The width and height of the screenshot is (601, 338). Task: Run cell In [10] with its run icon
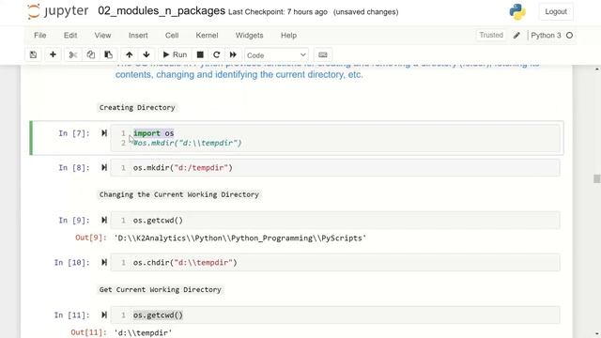tap(104, 262)
